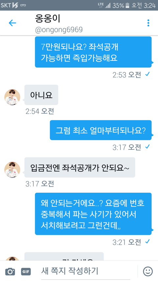The height and width of the screenshot is (282, 158).
Task: Open camera to attach a photo
Action: point(10,271)
